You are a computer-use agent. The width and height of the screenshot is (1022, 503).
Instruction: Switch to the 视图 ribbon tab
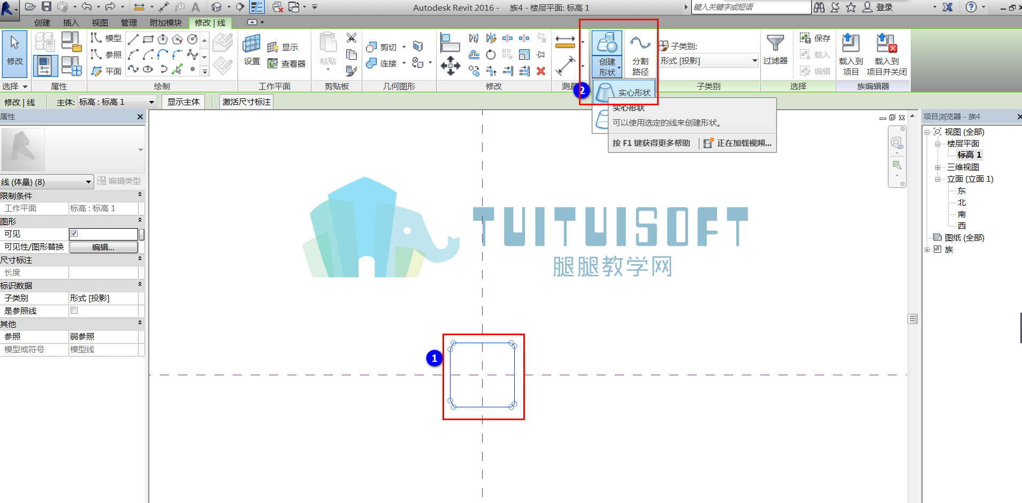click(x=100, y=22)
